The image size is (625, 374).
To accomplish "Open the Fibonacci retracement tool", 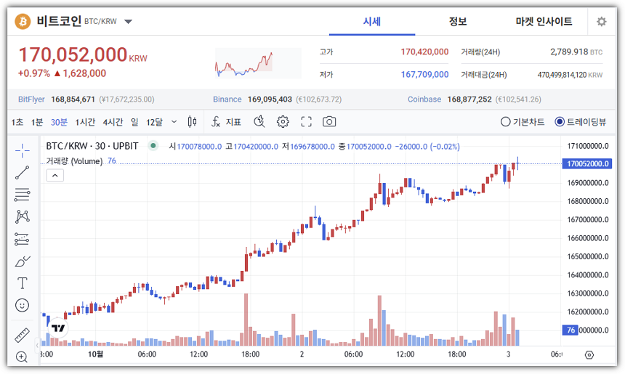I will [23, 195].
